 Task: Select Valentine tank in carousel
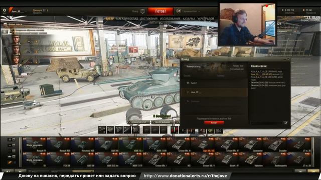pos(251,159)
